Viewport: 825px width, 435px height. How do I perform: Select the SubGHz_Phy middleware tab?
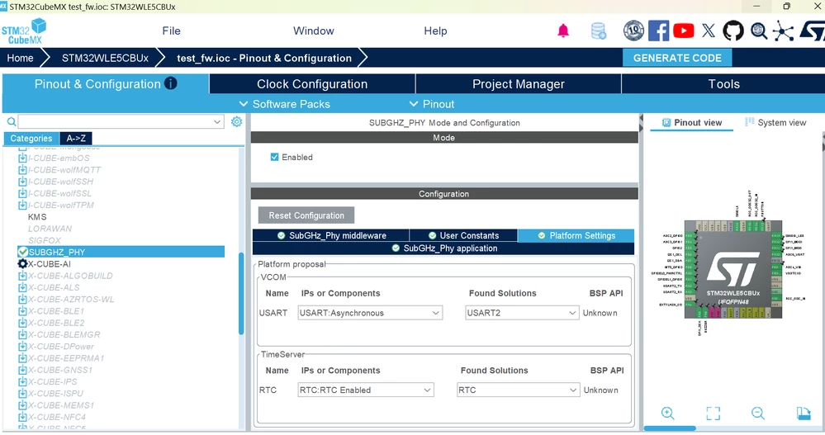coord(331,235)
